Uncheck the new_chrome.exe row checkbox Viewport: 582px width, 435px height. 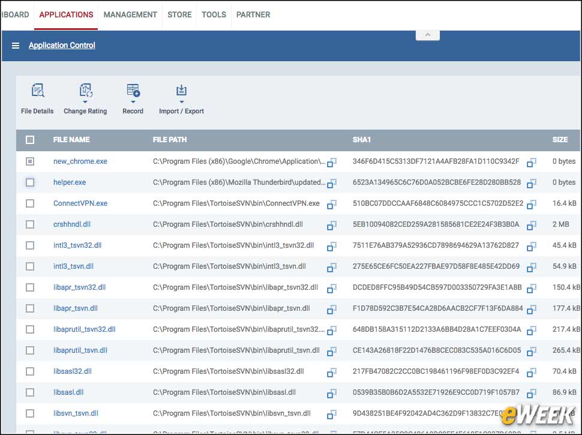click(30, 161)
